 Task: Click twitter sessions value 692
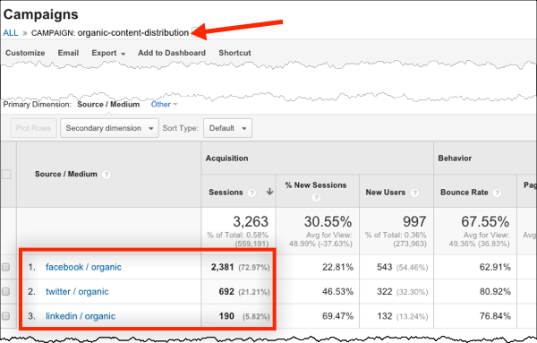tap(226, 292)
